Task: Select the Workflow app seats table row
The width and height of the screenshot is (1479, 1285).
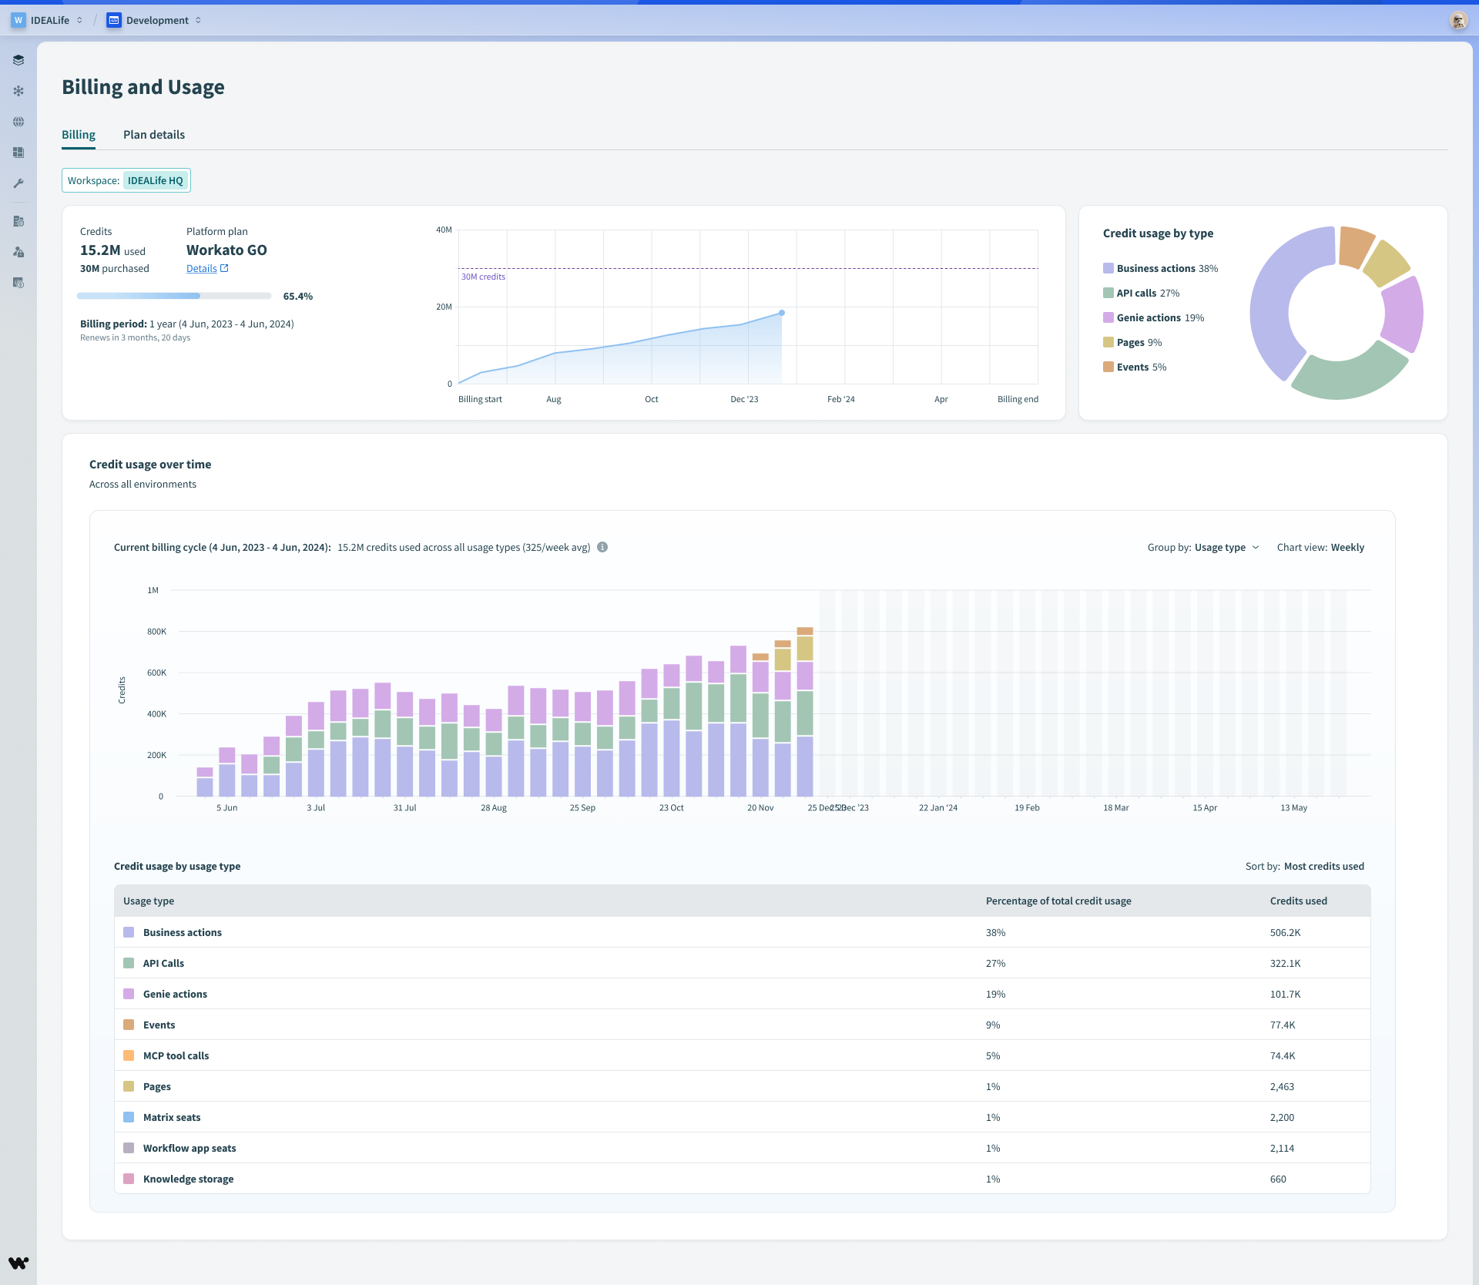Action: [x=742, y=1148]
